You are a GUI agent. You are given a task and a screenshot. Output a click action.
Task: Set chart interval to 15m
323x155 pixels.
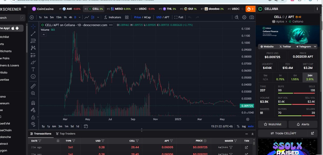(x=59, y=17)
